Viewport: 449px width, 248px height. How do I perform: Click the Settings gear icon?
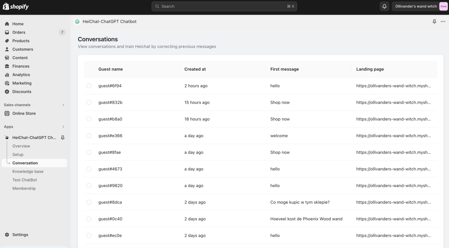coord(7,235)
